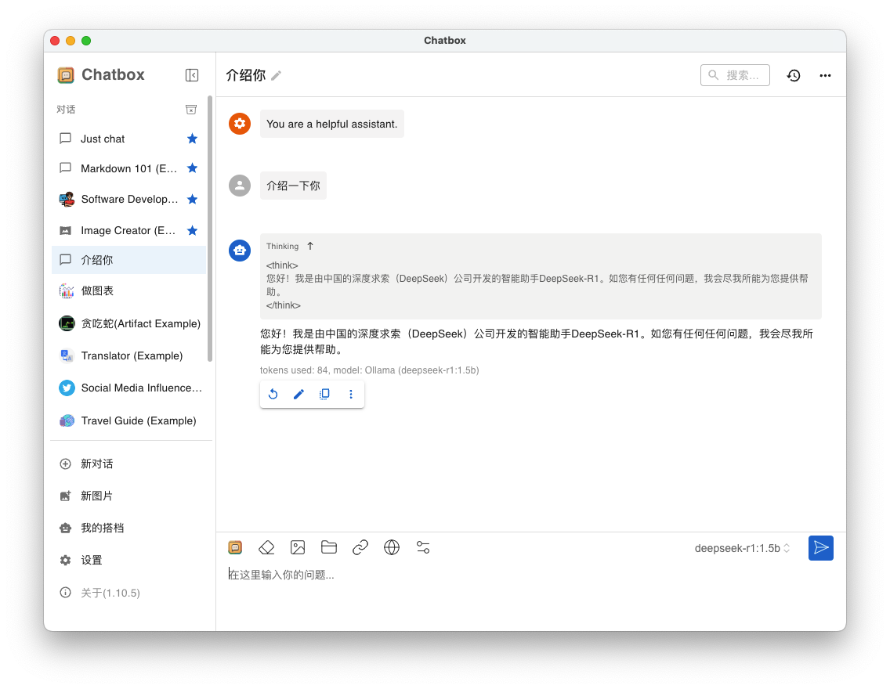Open the three-dot more options menu
Screen dimensions: 890x689
pos(825,75)
